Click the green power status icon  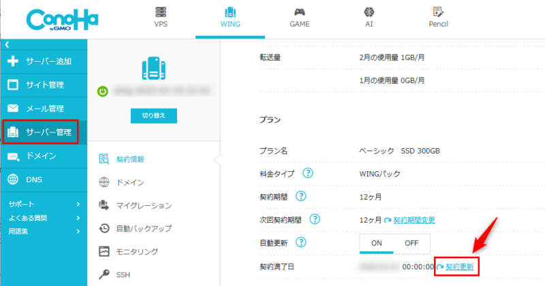tap(103, 92)
